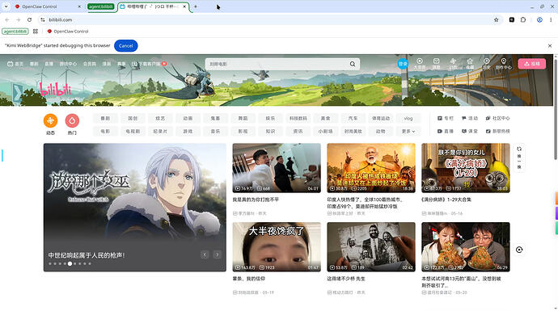Click the agent.bilibili bookmark group
The height and width of the screenshot is (311, 558).
tap(15, 32)
